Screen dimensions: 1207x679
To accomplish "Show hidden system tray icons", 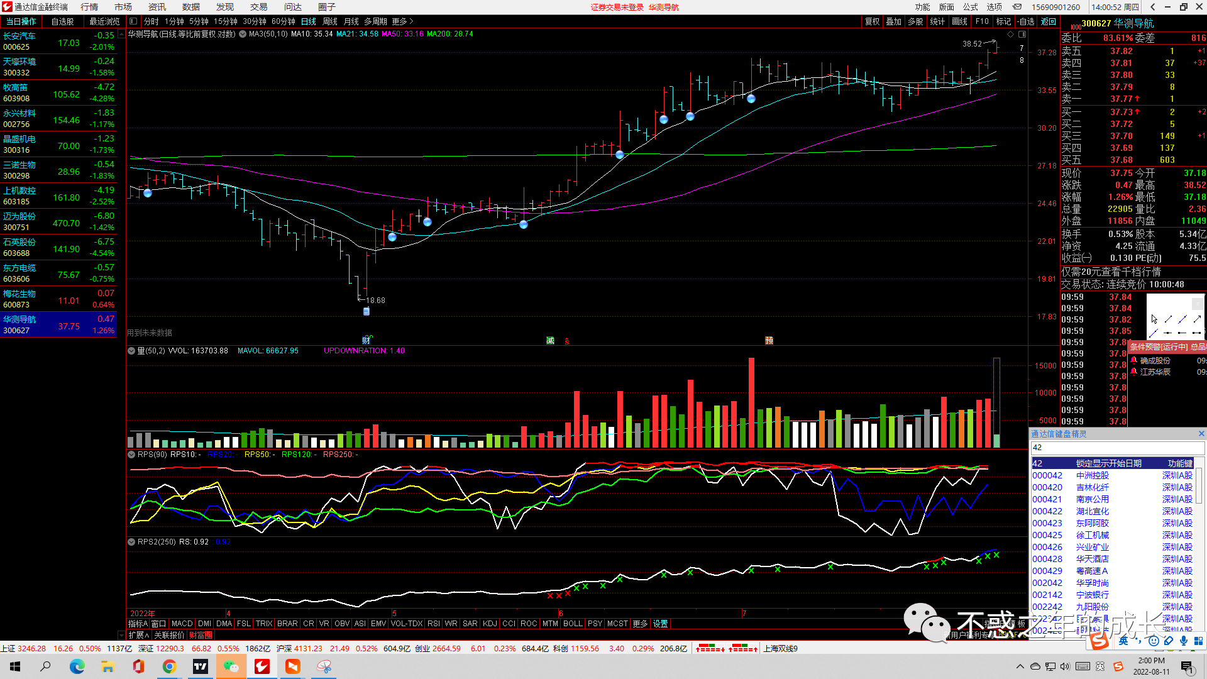I will coord(1020,666).
